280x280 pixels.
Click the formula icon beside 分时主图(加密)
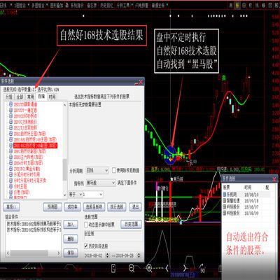click(10, 163)
